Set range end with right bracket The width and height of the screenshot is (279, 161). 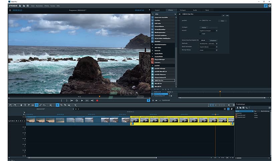pos(67,100)
